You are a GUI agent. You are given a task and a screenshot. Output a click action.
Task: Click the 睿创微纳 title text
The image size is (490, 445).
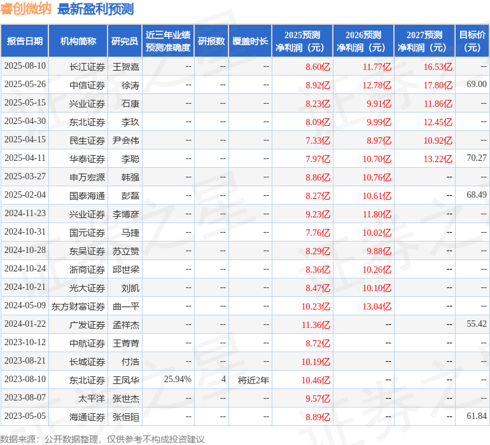point(25,9)
